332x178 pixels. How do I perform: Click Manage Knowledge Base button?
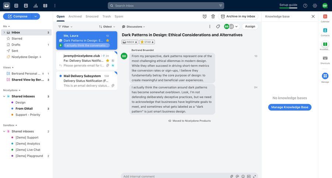290,107
